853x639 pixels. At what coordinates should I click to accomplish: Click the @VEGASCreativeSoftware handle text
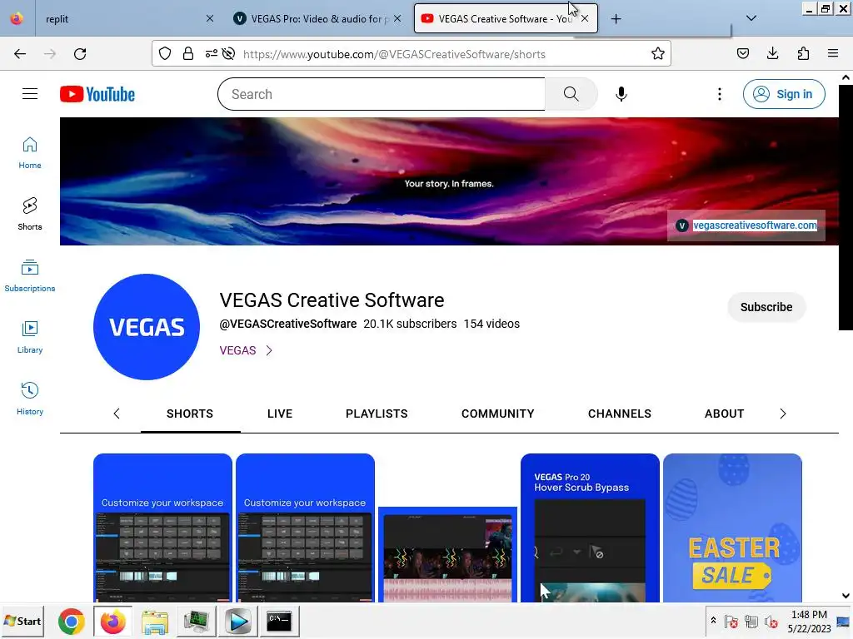point(287,324)
